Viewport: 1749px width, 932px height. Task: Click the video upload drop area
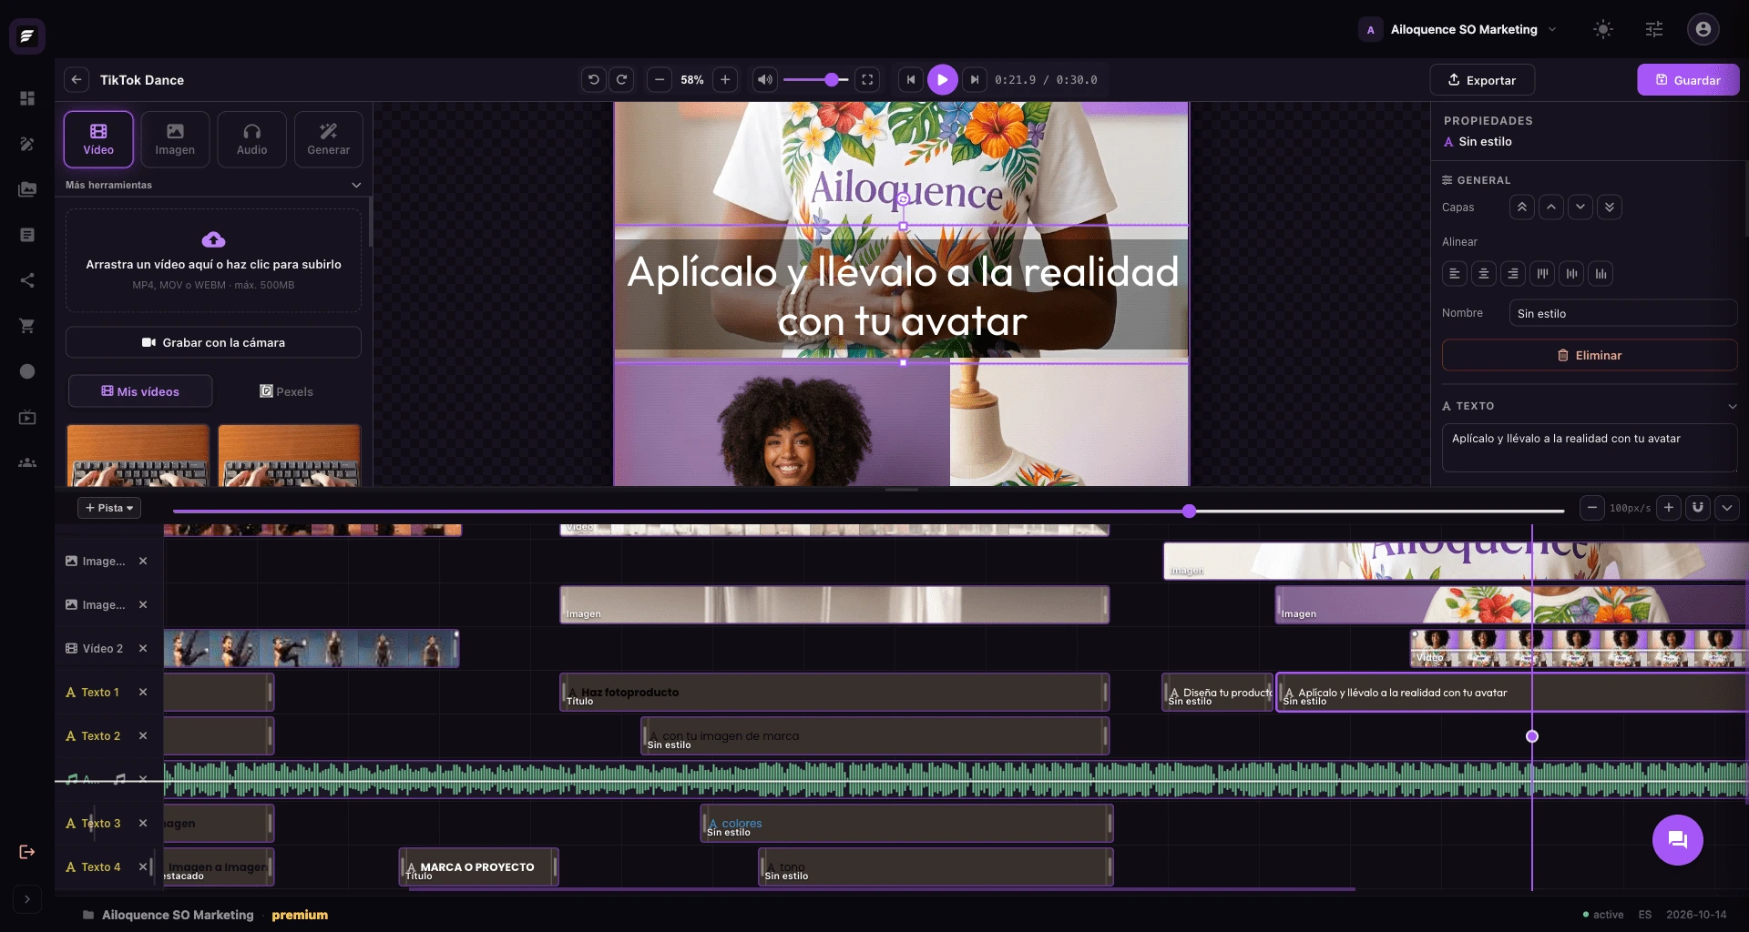[x=213, y=261]
